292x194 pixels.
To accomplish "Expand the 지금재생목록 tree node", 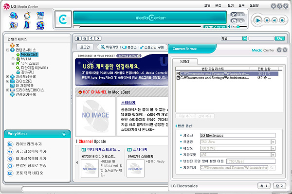I will [8, 77].
